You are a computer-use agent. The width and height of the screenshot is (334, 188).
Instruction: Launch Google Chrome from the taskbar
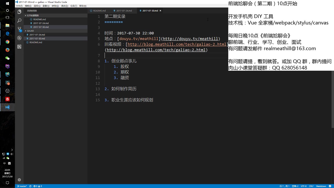point(7,42)
